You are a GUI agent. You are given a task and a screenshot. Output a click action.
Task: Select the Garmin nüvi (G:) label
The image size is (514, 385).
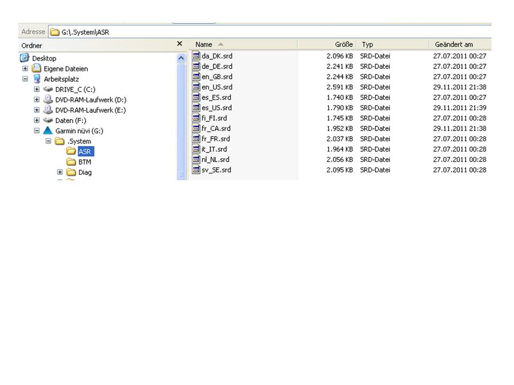(x=79, y=130)
